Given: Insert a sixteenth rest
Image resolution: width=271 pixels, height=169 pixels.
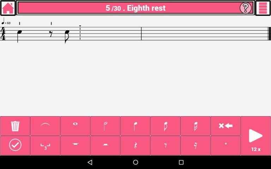Looking at the screenshot, I should [195, 145].
